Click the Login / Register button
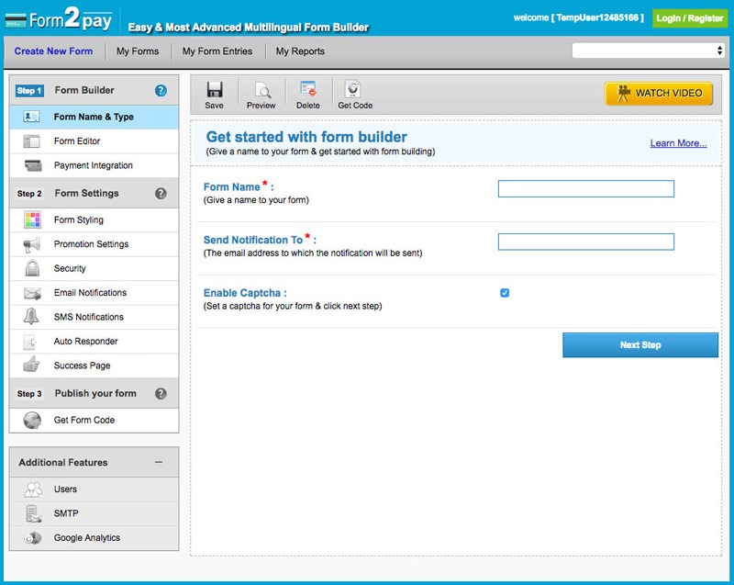The height and width of the screenshot is (585, 734). 690,18
